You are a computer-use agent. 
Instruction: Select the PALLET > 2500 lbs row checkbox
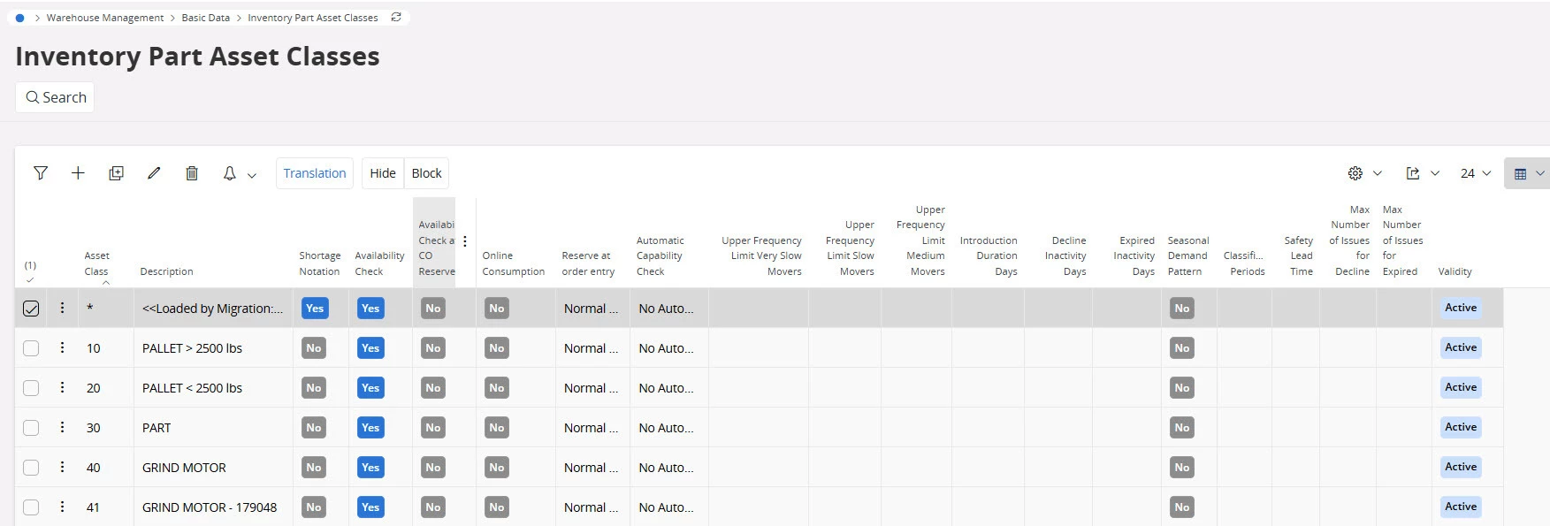point(31,348)
